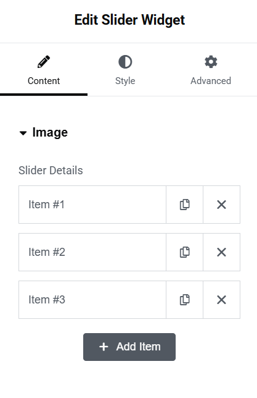The height and width of the screenshot is (398, 257).
Task: Click the pencil icon for Content
Action: 44,62
